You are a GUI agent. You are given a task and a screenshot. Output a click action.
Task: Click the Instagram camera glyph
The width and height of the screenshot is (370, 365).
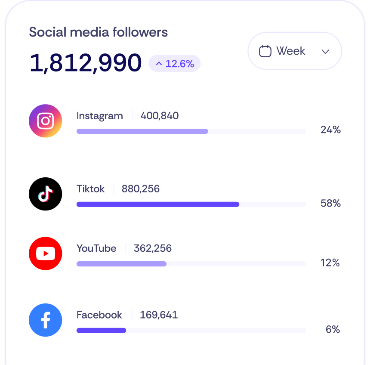[45, 121]
